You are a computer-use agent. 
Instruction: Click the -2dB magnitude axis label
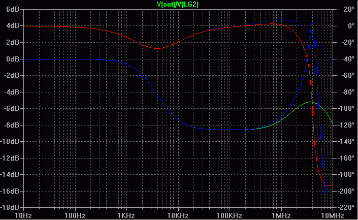11,75
